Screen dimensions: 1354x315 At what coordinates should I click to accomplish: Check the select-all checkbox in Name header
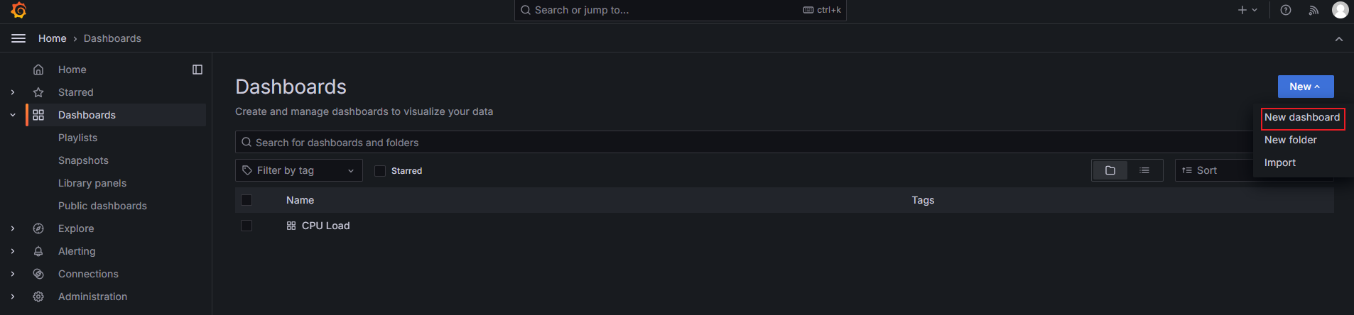tap(247, 200)
